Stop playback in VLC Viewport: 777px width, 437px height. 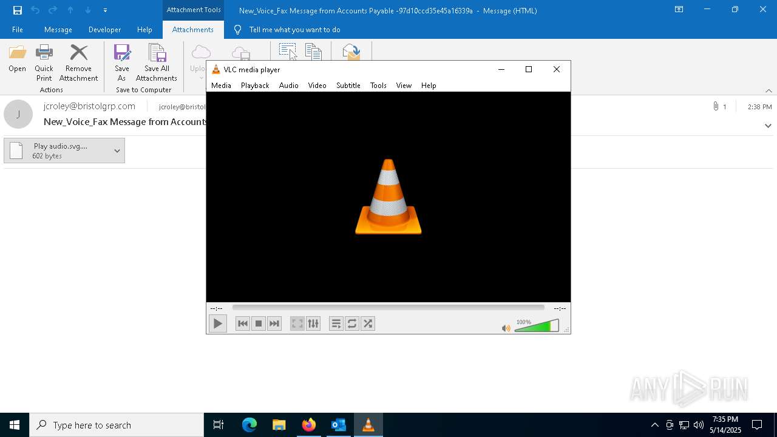pos(259,324)
